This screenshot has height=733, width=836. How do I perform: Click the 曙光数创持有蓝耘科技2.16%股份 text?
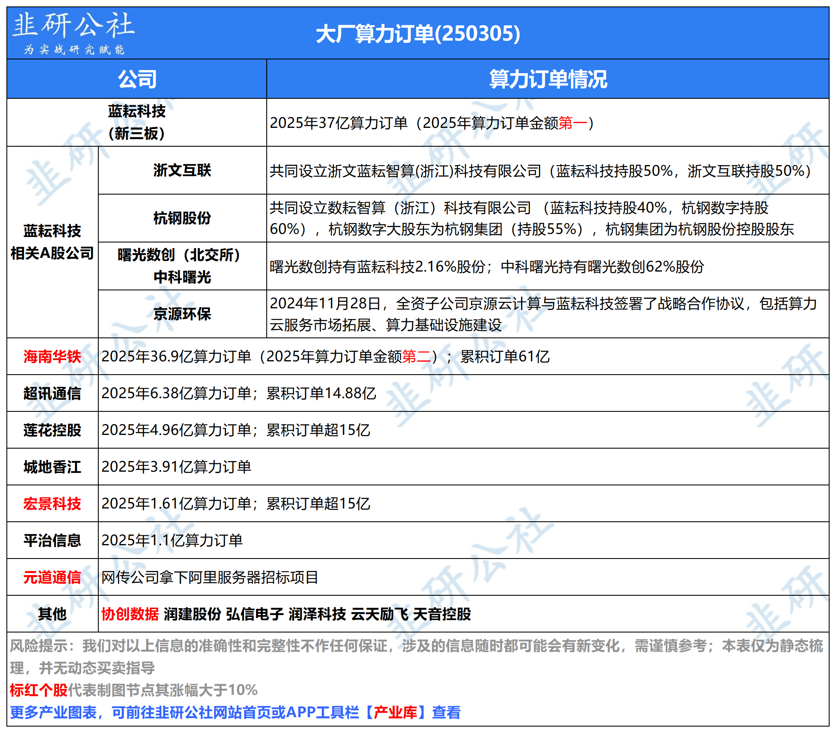coord(377,267)
